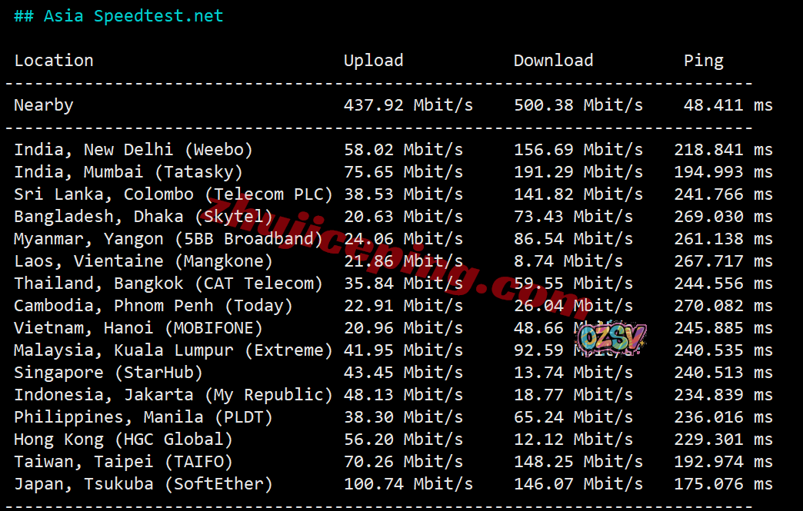
Task: Click the Nearby row label
Action: (x=44, y=105)
